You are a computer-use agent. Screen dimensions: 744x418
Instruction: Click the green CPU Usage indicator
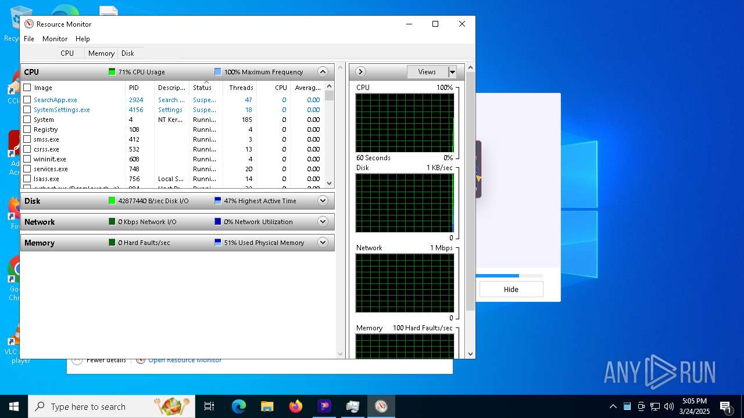click(x=112, y=72)
